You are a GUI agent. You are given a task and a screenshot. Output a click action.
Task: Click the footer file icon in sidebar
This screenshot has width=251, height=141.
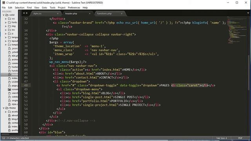coord(9,67)
